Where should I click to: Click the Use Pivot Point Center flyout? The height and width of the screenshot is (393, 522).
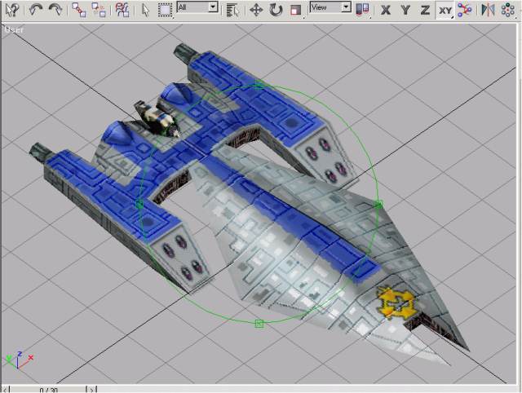click(363, 10)
